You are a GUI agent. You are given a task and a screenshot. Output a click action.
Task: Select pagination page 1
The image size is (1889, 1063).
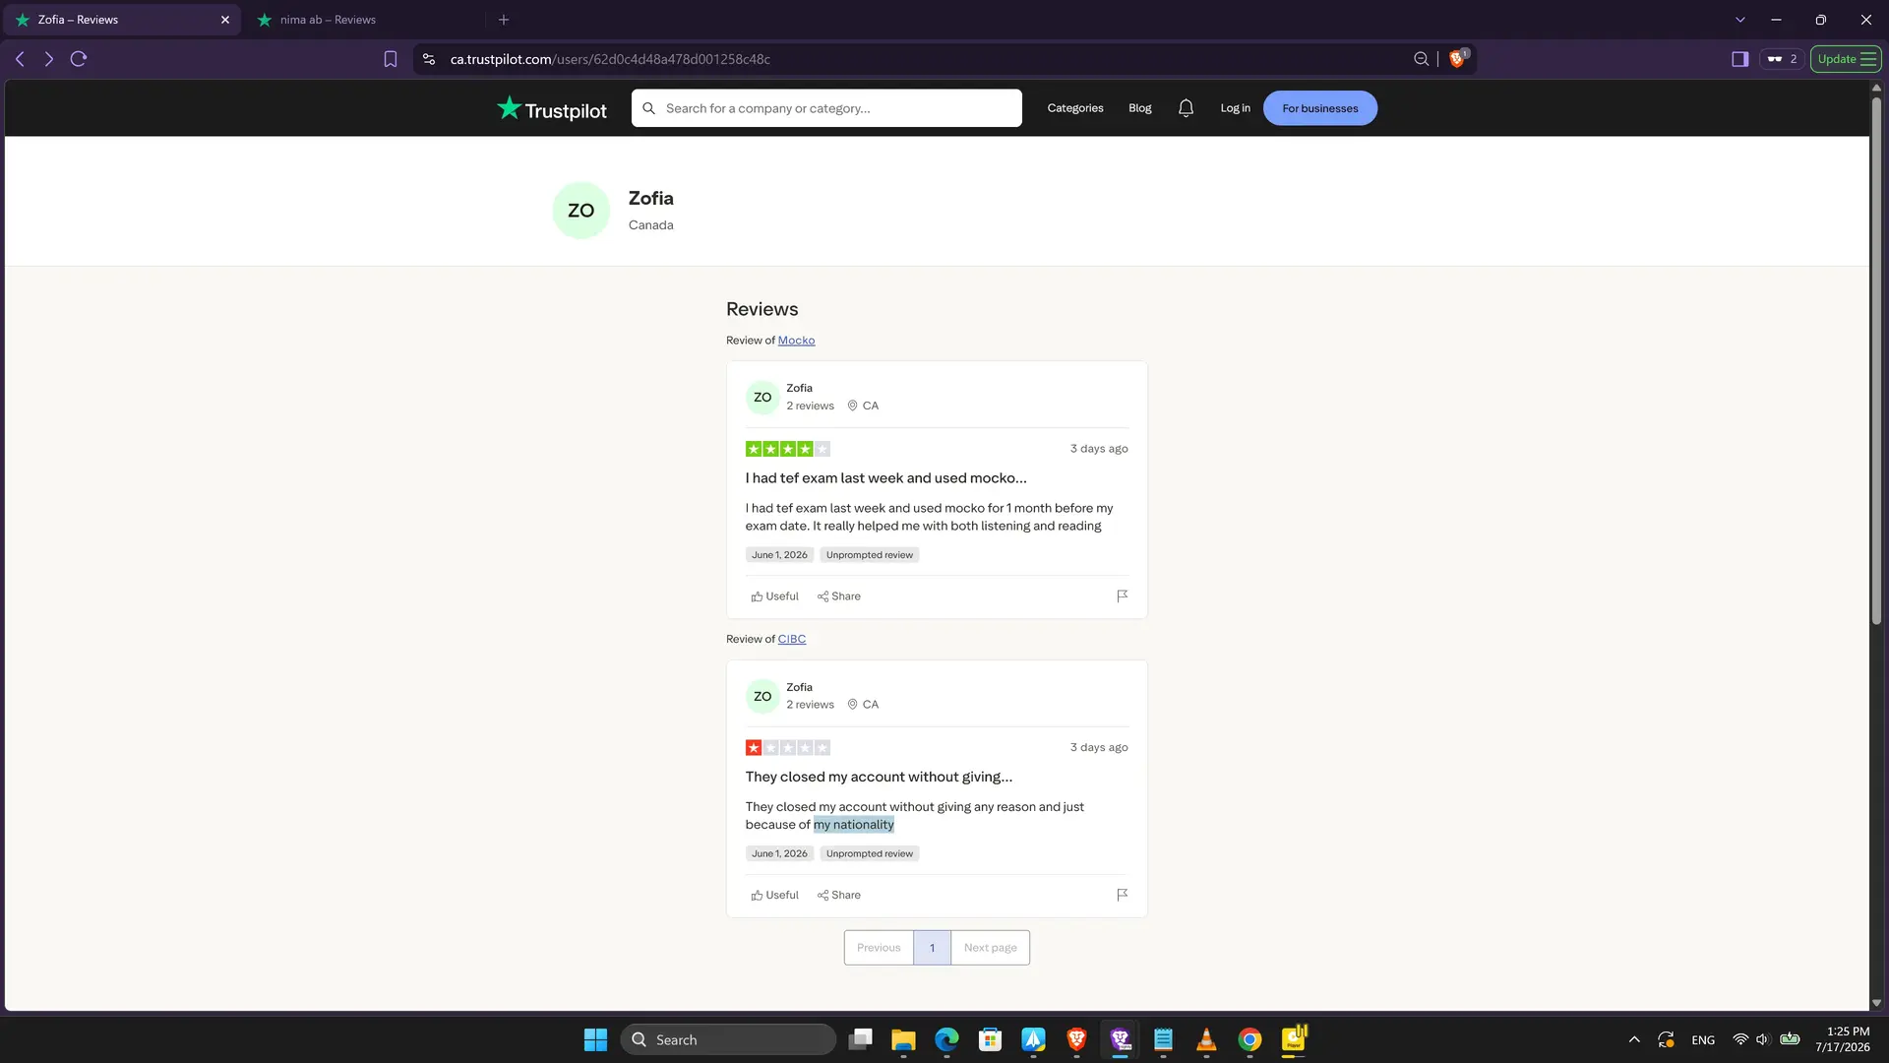coord(932,948)
